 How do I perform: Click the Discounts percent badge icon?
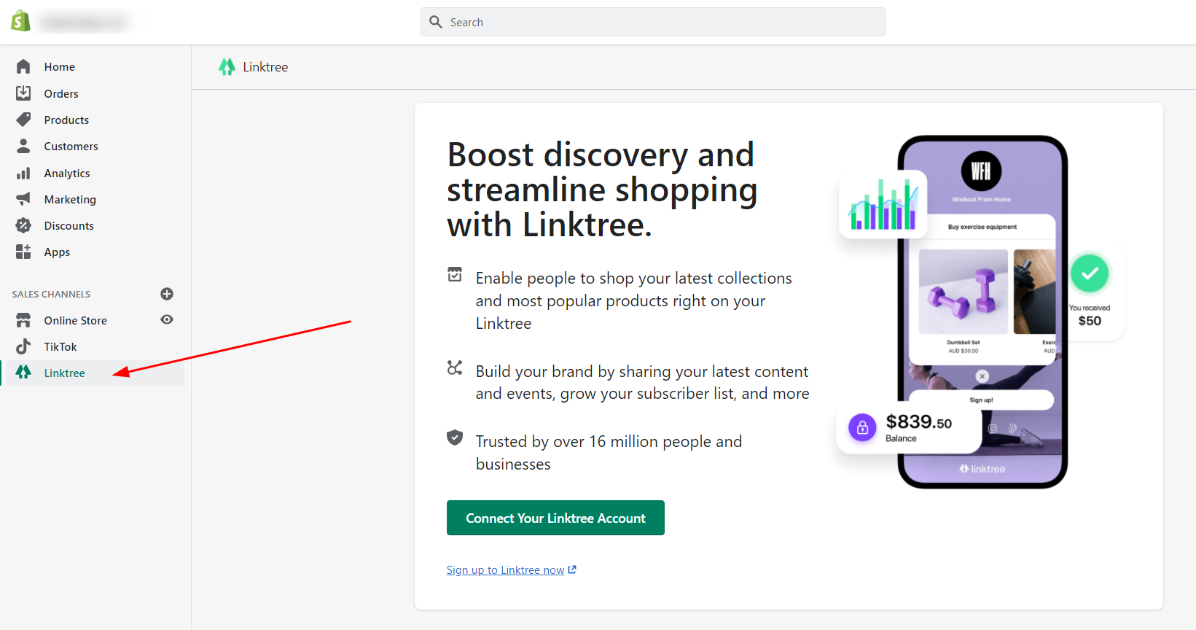(23, 225)
